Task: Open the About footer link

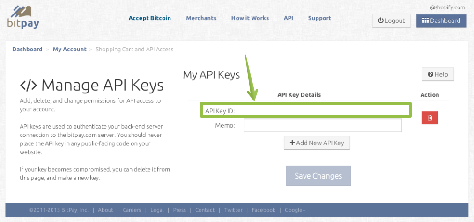Action: (x=105, y=210)
